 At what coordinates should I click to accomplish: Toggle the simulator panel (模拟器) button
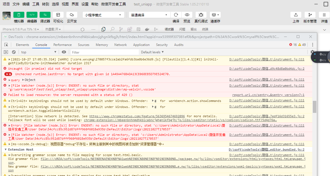19,15
